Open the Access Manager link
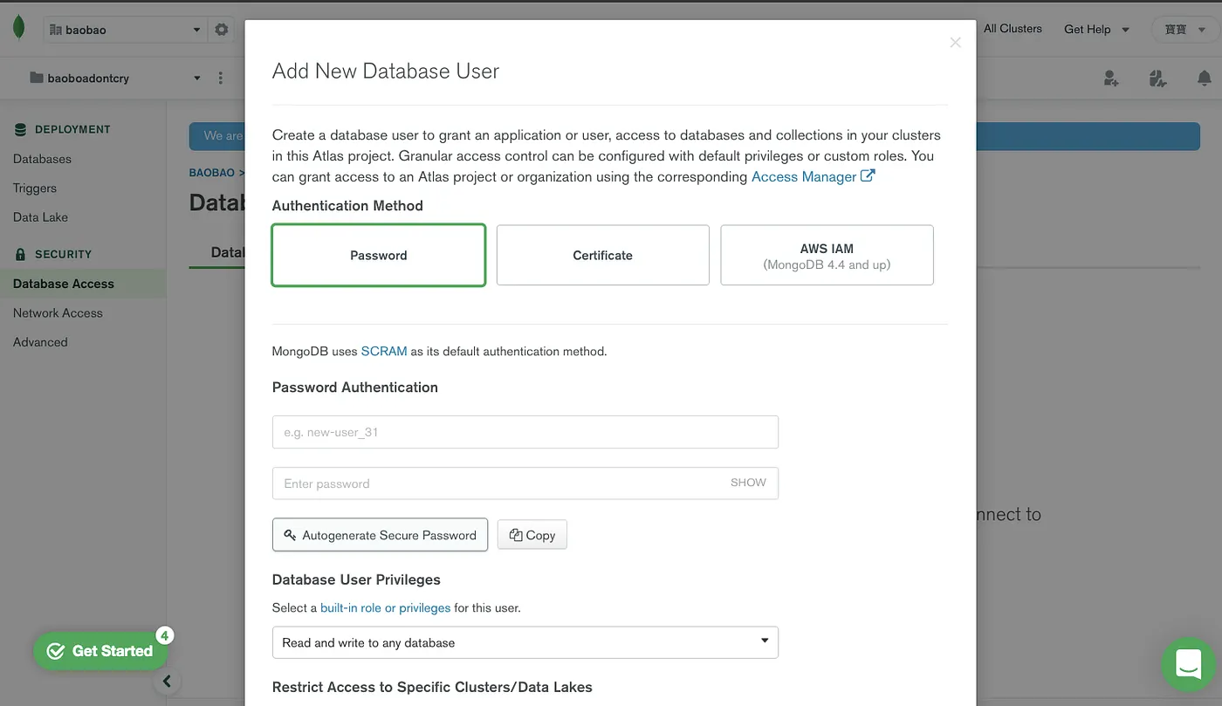This screenshot has height=706, width=1222. [x=814, y=176]
